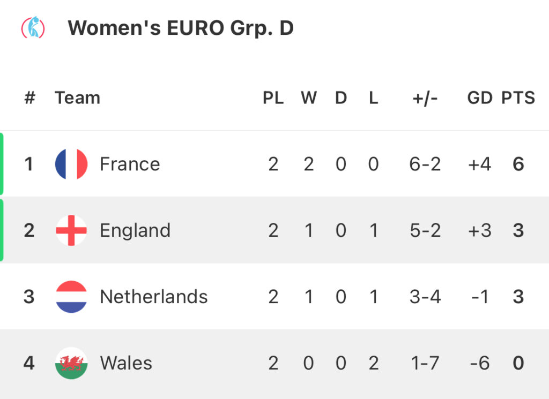Open Netherlands team details
549x399 pixels.
pos(154,297)
